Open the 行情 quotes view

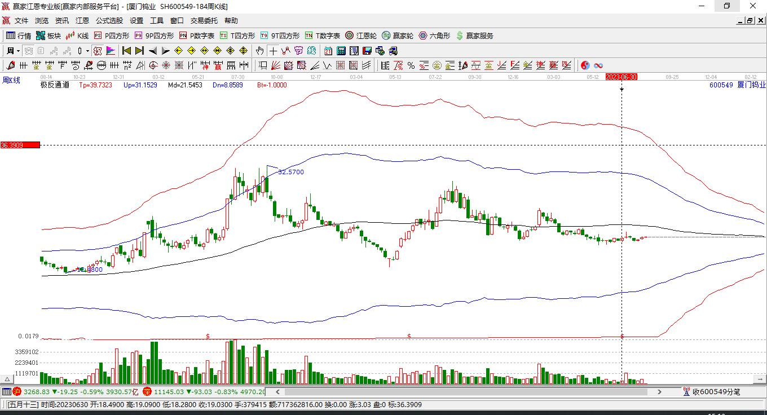[19, 36]
